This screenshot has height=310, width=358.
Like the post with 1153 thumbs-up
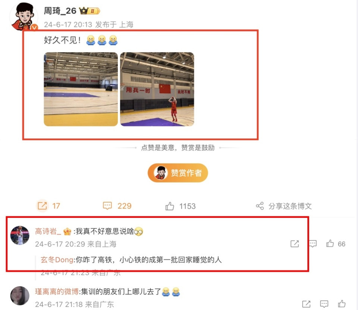[x=170, y=206]
